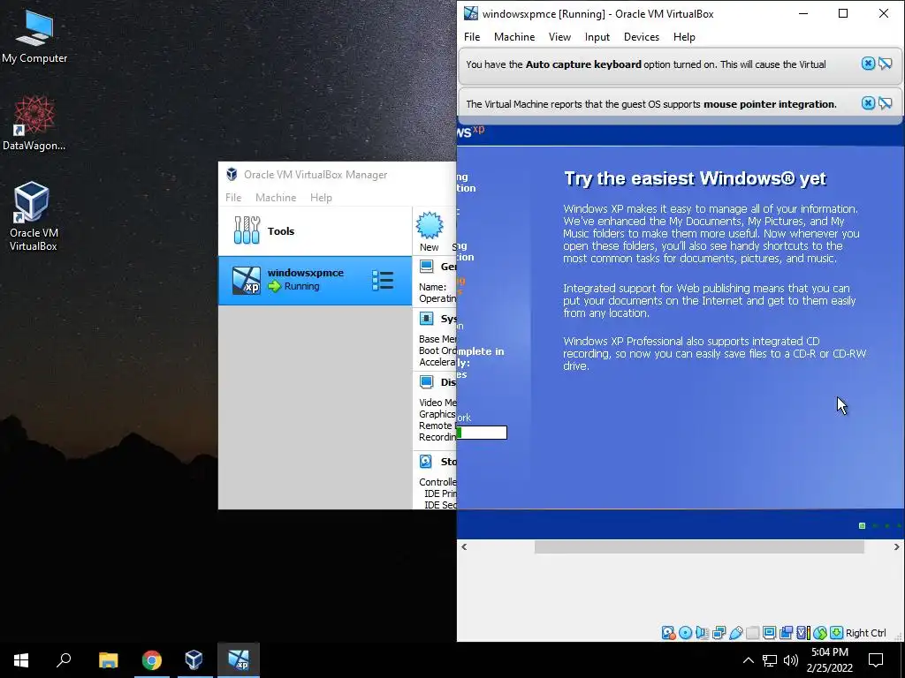Click the Right Ctrl host key label
The image size is (905, 678).
coord(866,632)
